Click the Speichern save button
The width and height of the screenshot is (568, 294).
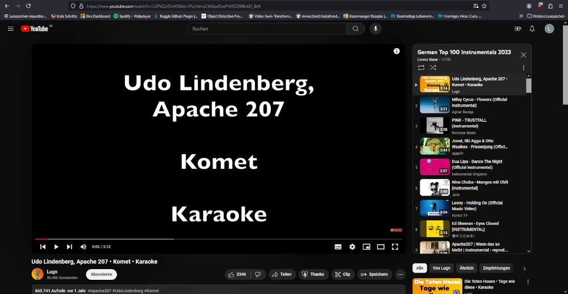pyautogui.click(x=374, y=275)
